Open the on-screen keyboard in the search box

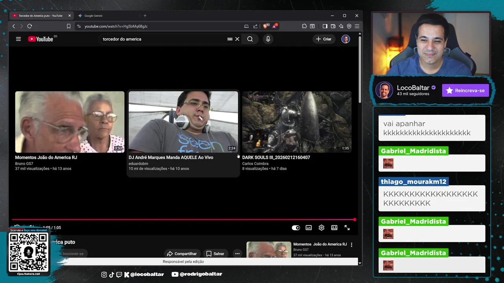230,39
